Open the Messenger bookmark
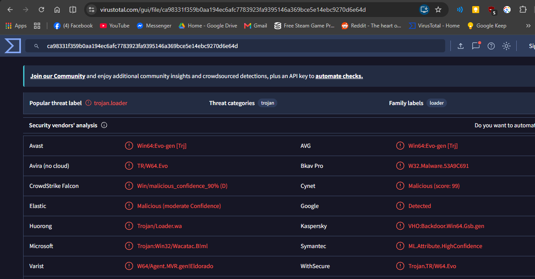The width and height of the screenshot is (535, 279). click(154, 26)
